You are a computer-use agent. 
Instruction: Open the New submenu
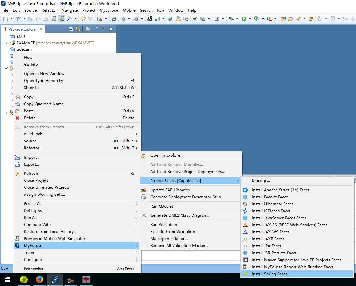(x=77, y=57)
